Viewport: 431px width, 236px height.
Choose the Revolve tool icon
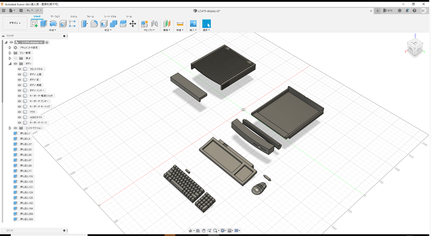tap(53, 24)
